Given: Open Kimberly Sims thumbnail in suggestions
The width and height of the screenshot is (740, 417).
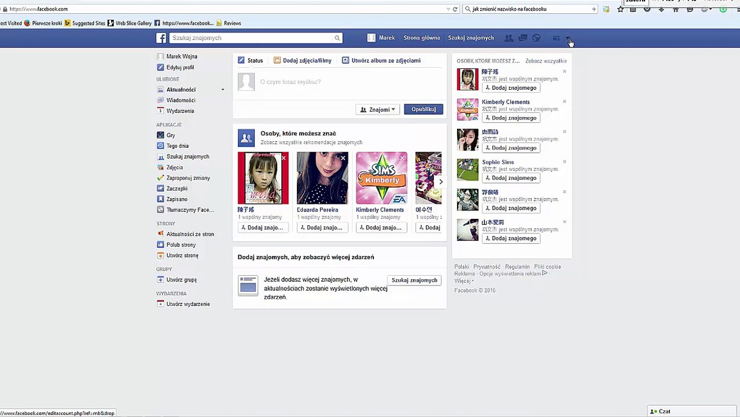Looking at the screenshot, I should click(x=382, y=178).
